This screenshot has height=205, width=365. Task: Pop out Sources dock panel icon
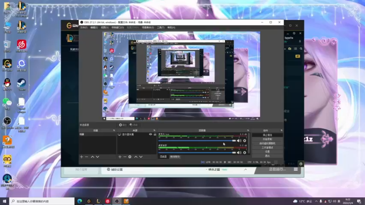pos(154,130)
